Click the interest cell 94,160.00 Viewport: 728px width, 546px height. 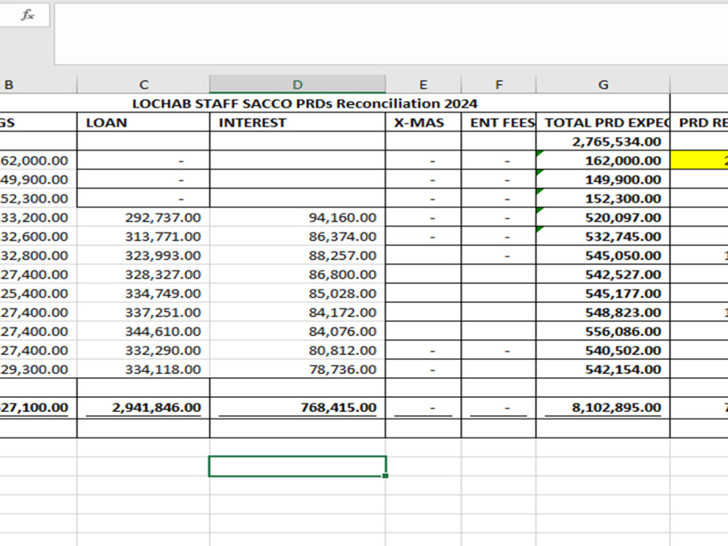(298, 217)
